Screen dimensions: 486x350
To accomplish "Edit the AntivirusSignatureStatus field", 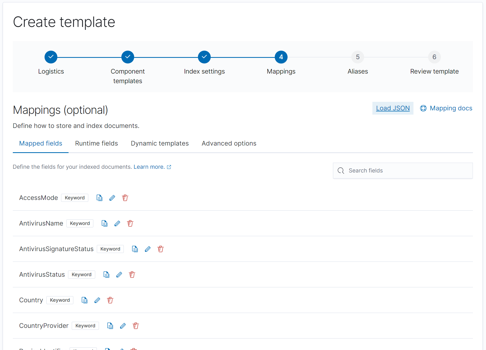I will pyautogui.click(x=148, y=249).
